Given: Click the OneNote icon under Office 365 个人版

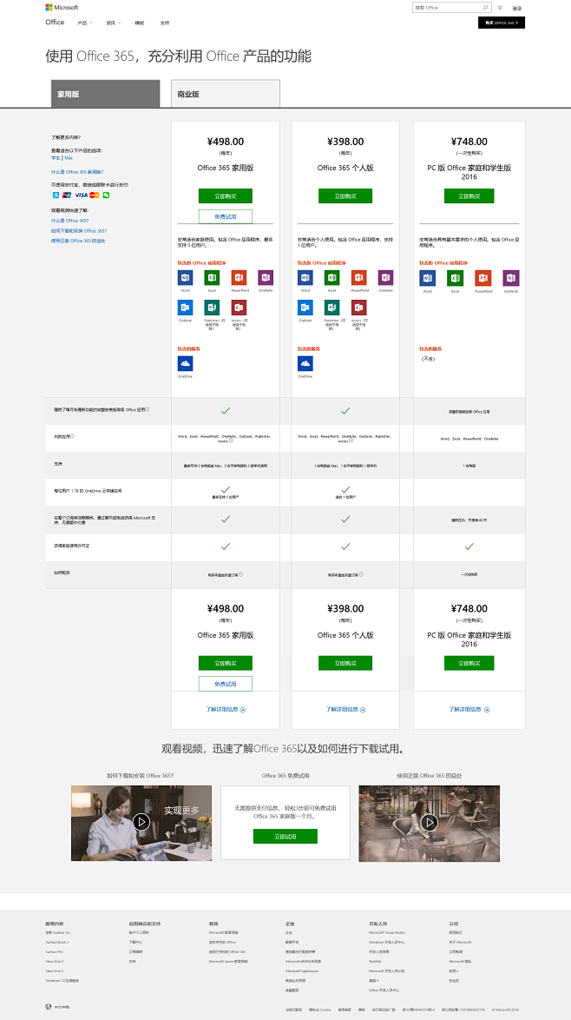Looking at the screenshot, I should pyautogui.click(x=386, y=278).
